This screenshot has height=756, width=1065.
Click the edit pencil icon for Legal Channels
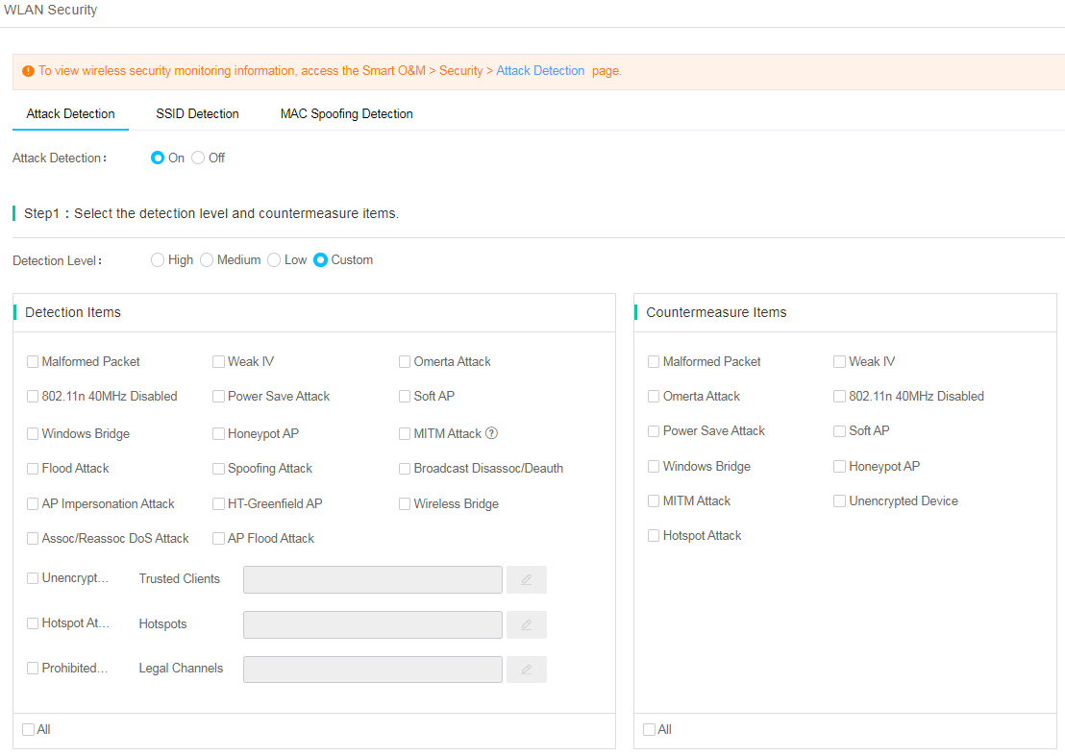[526, 670]
